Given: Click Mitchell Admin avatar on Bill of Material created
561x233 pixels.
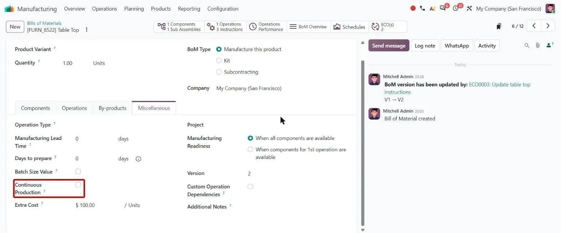Looking at the screenshot, I should point(374,114).
